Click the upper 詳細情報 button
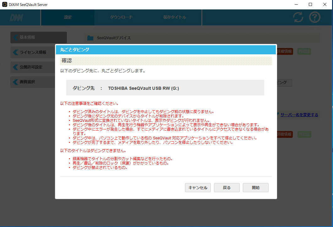Viewport: 333px width, 227px height. [x=285, y=51]
